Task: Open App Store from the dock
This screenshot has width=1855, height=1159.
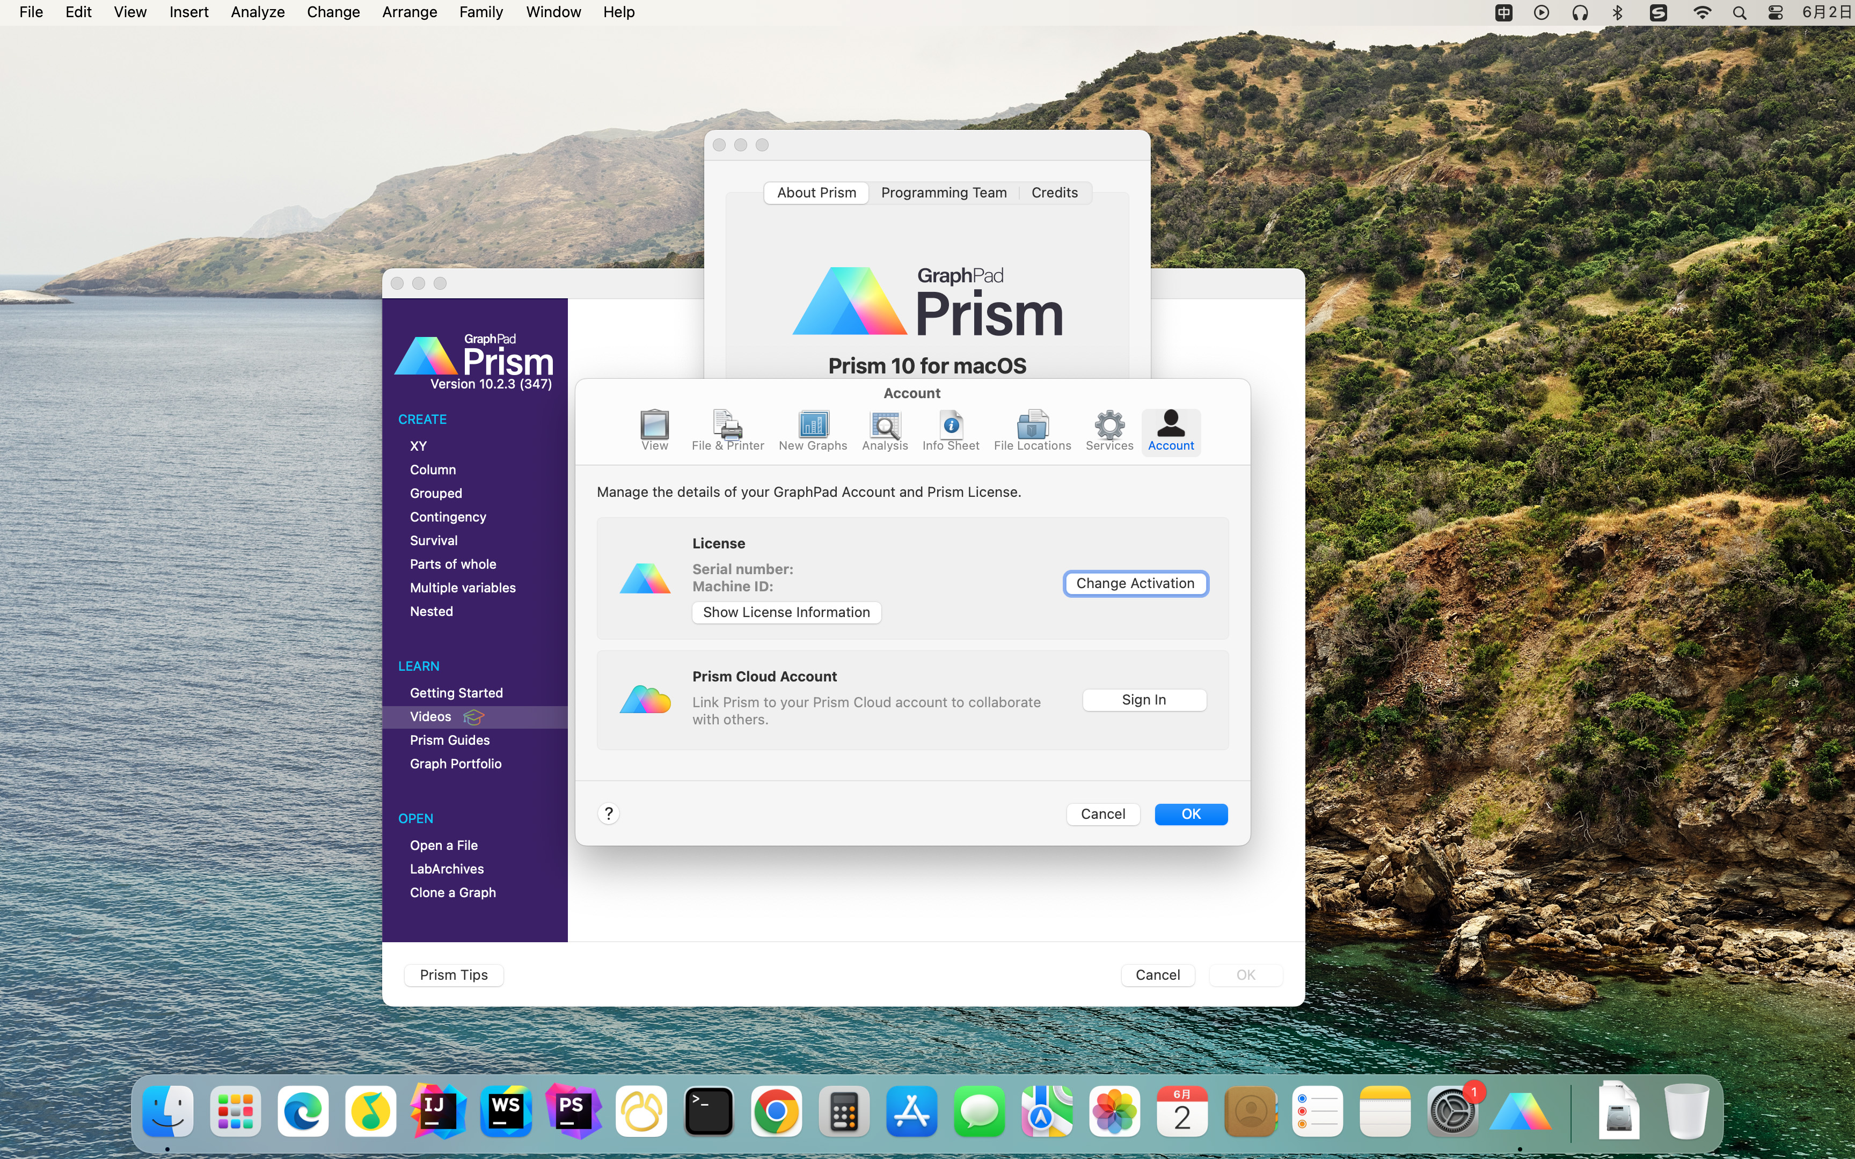Action: (911, 1111)
